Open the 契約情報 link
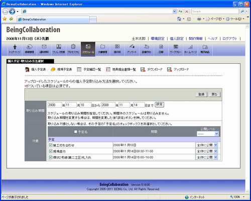The width and height of the screenshot is (251, 201). [x=196, y=39]
